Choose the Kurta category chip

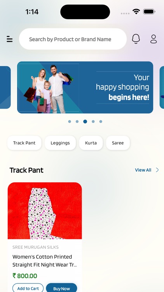[91, 143]
